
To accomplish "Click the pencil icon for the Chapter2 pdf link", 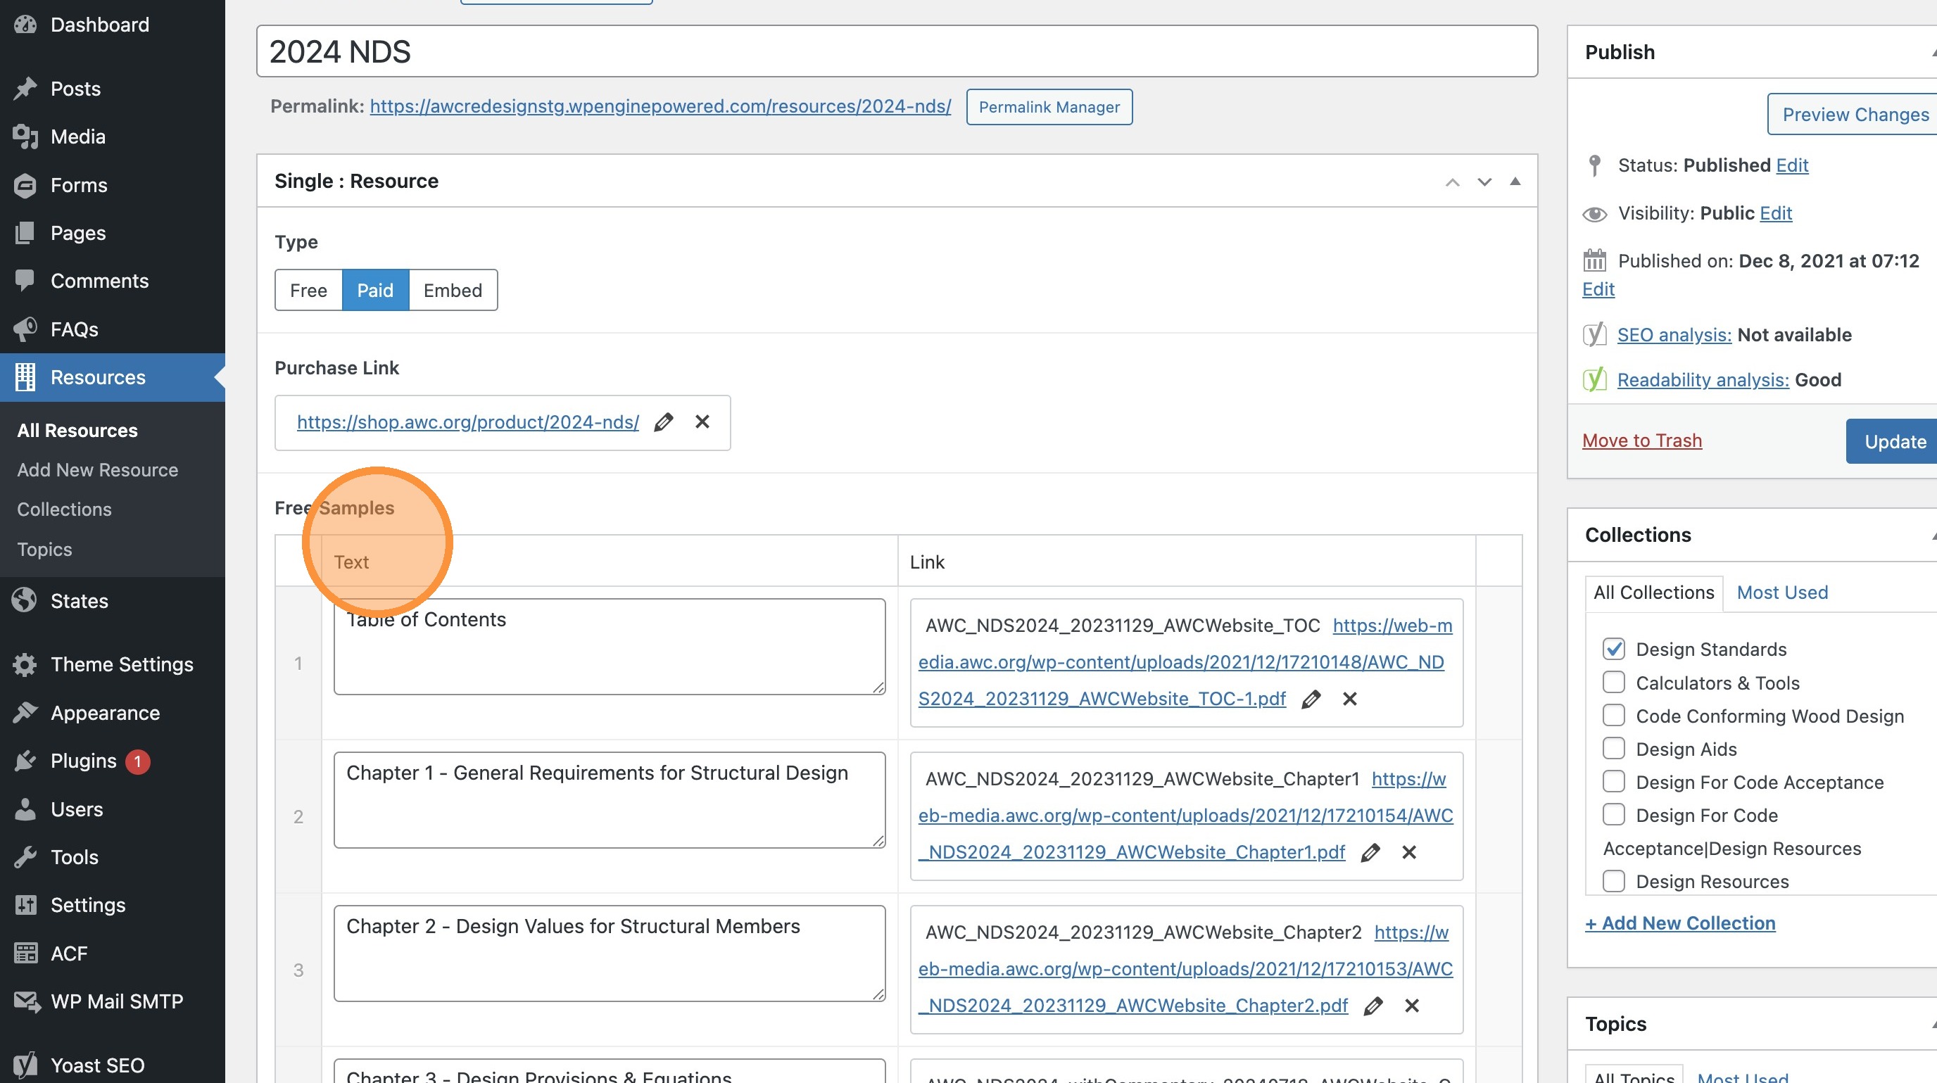I will (1373, 1006).
